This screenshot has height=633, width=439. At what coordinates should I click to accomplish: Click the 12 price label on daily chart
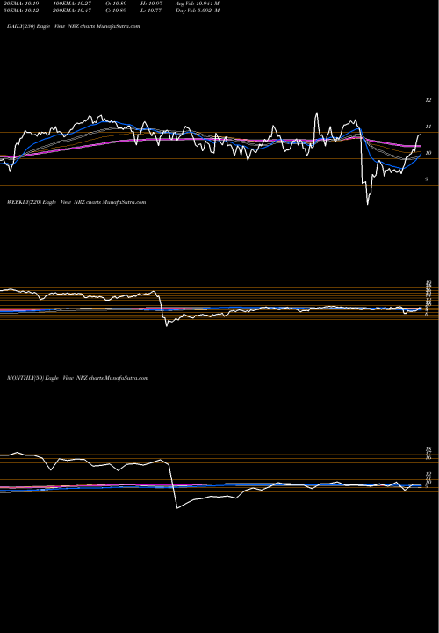point(428,100)
